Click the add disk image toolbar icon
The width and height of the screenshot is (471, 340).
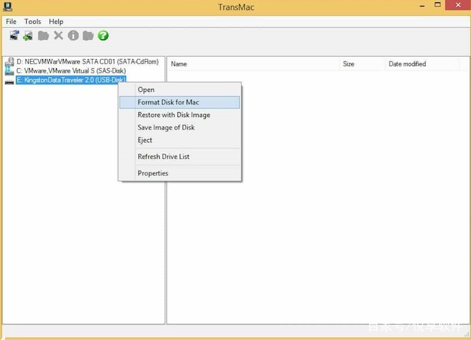pos(28,36)
